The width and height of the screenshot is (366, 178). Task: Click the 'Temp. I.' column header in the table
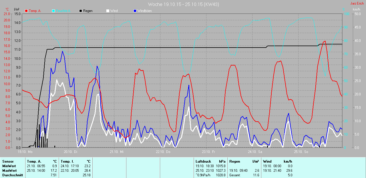point(67,161)
